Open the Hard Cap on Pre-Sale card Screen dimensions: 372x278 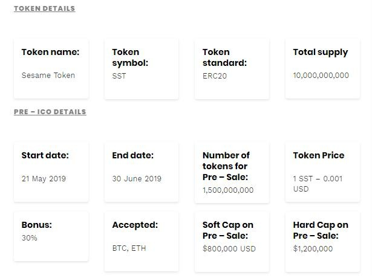click(x=322, y=242)
